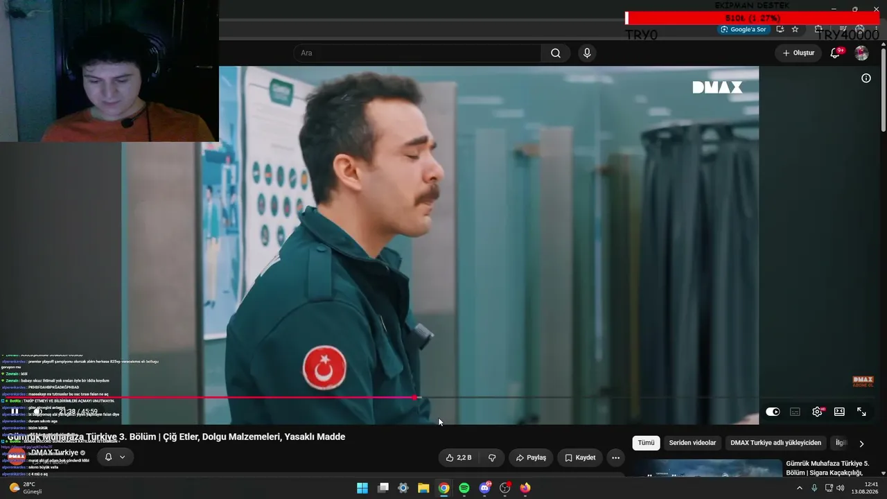Show hidden system tray icons
The image size is (887, 499).
pyautogui.click(x=799, y=488)
